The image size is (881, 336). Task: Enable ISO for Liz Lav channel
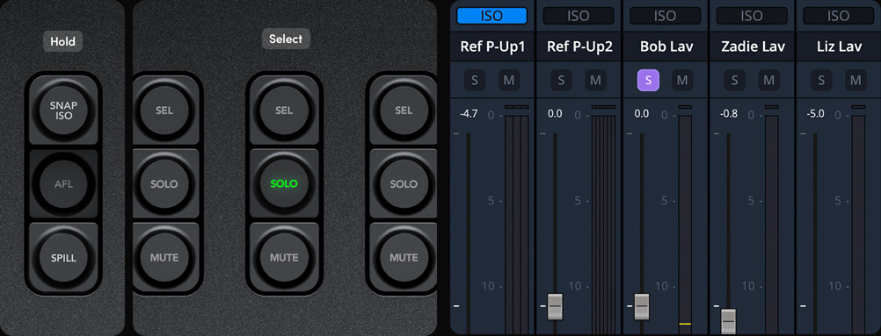point(838,17)
